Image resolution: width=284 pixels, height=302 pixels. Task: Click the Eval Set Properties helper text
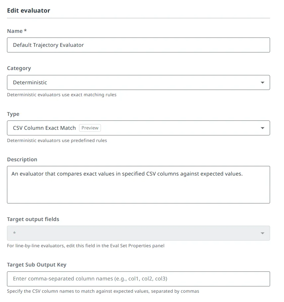click(x=85, y=246)
